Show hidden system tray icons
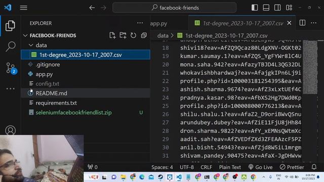Image resolution: width=324 pixels, height=182 pixels. [x=264, y=177]
